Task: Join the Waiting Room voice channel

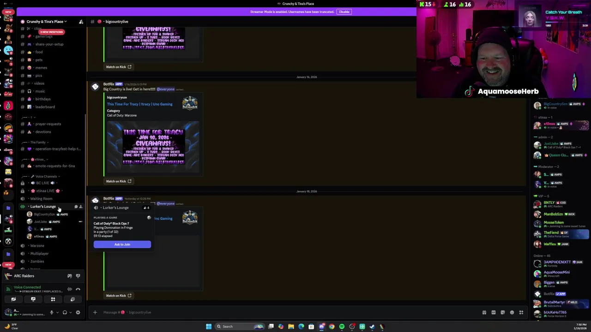Action: click(51, 199)
